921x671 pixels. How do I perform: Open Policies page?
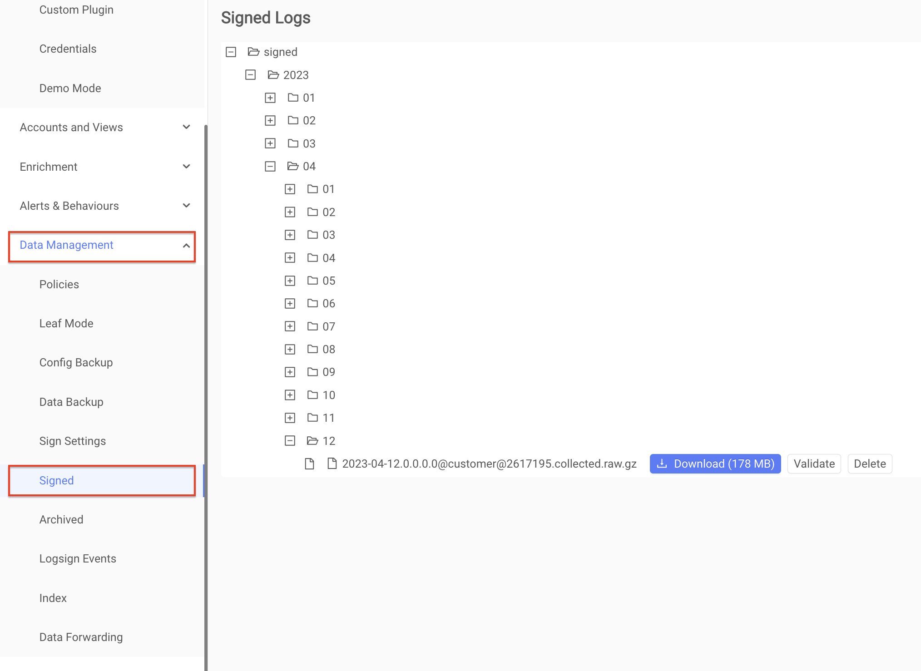pos(59,284)
